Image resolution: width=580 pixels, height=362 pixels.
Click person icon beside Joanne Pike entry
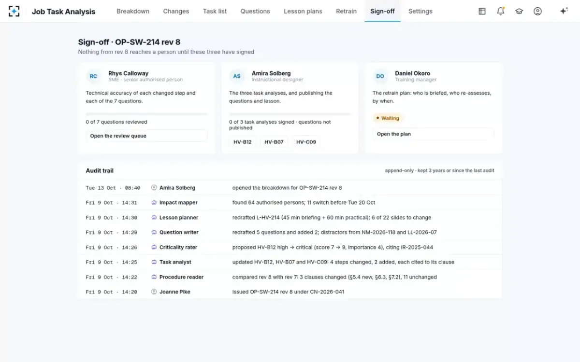click(154, 292)
